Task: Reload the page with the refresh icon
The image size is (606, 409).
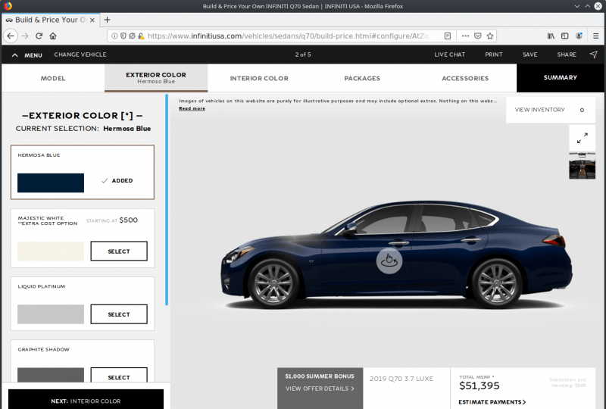Action: point(39,36)
